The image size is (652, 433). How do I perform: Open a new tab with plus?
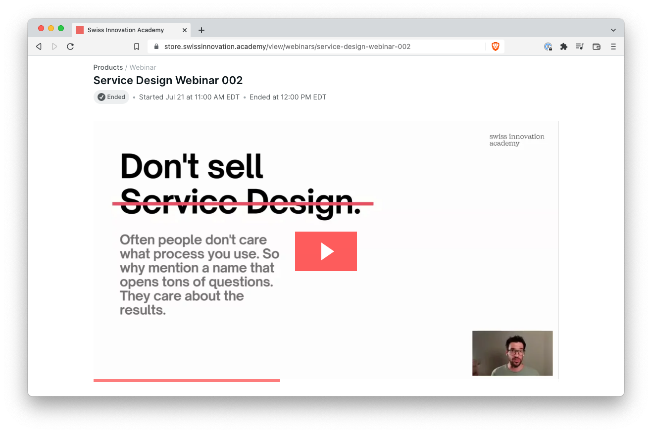coord(201,30)
